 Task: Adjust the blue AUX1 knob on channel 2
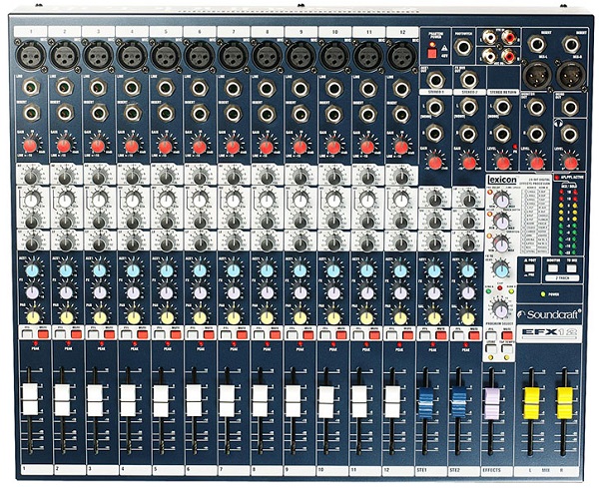tap(66, 270)
